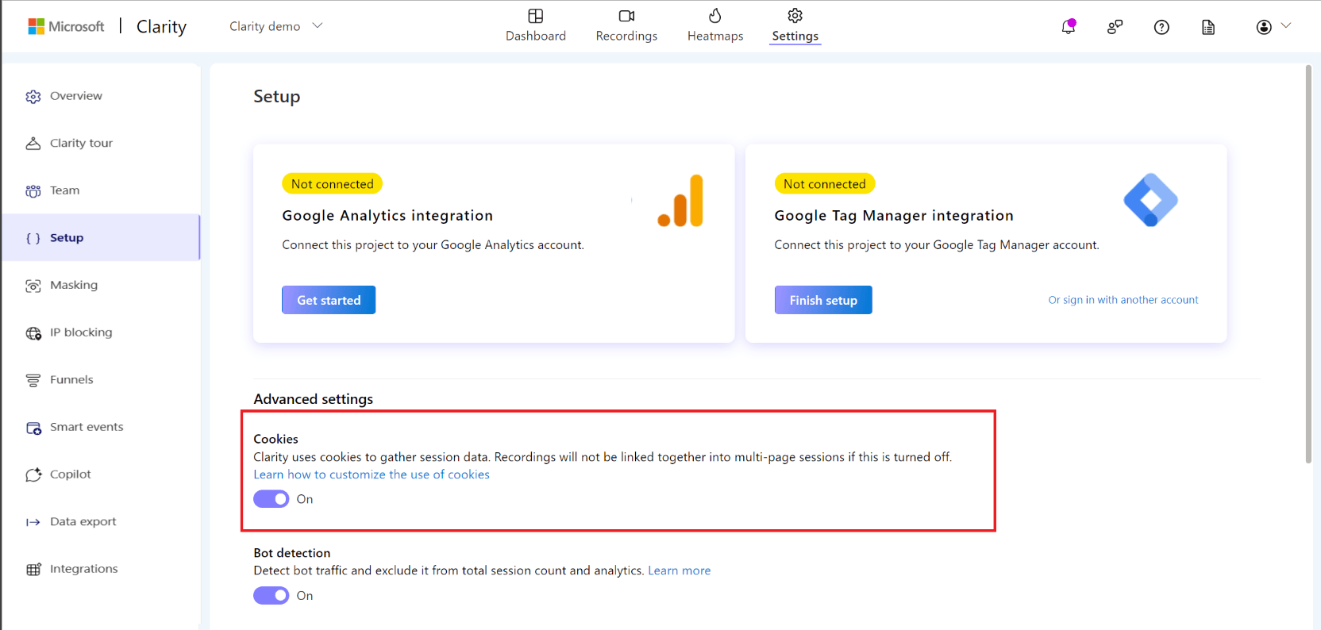Open the user account menu chevron
This screenshot has width=1321, height=630.
click(1286, 26)
